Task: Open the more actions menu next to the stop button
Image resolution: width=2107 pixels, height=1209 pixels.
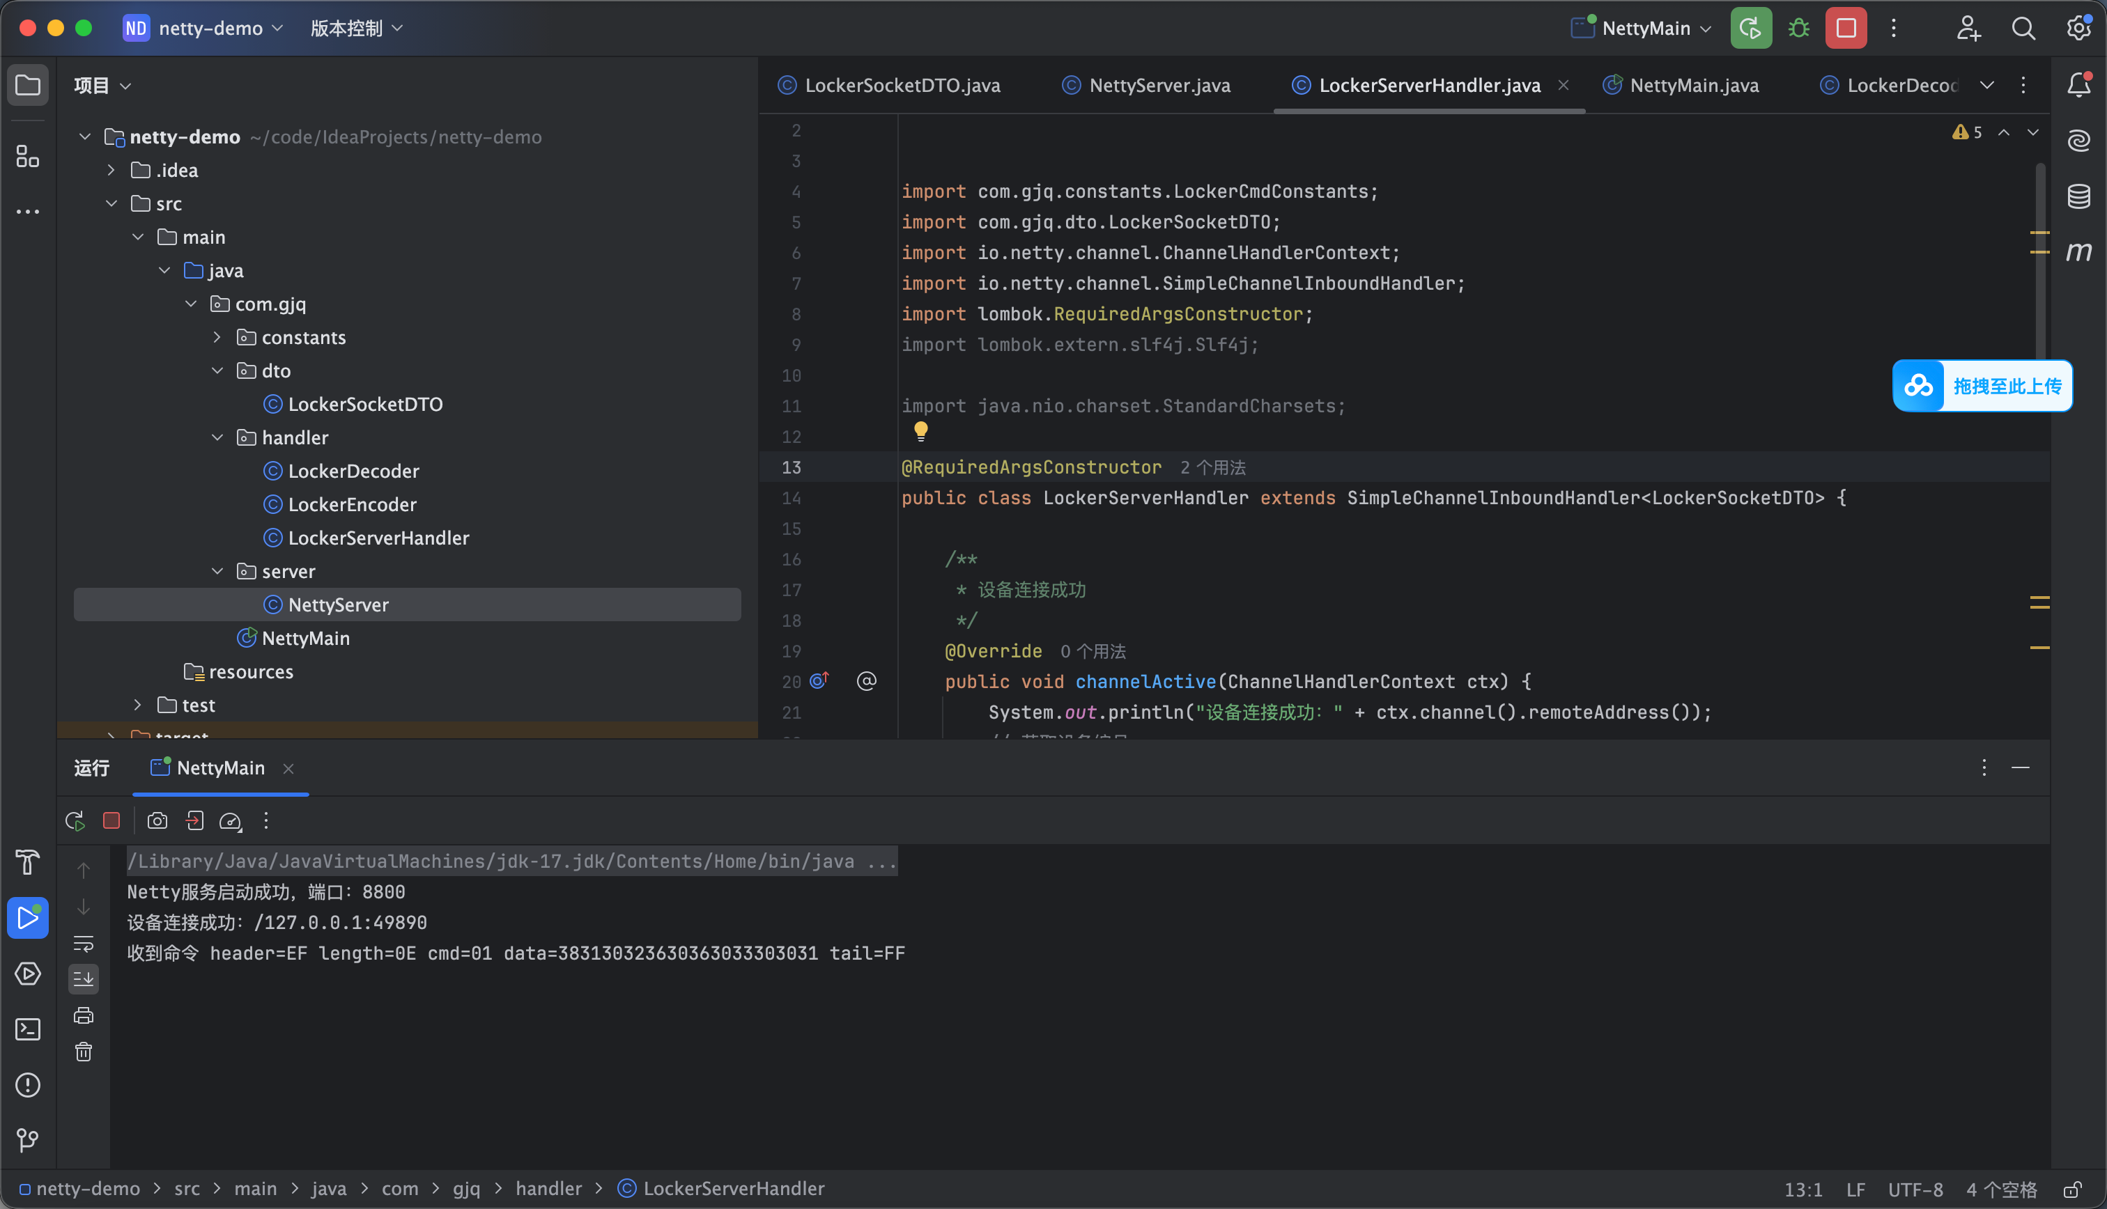Action: [x=1894, y=29]
